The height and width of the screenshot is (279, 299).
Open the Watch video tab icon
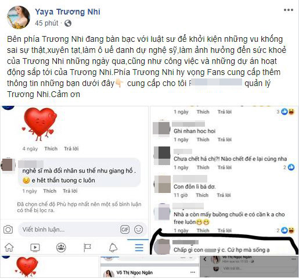35,248
